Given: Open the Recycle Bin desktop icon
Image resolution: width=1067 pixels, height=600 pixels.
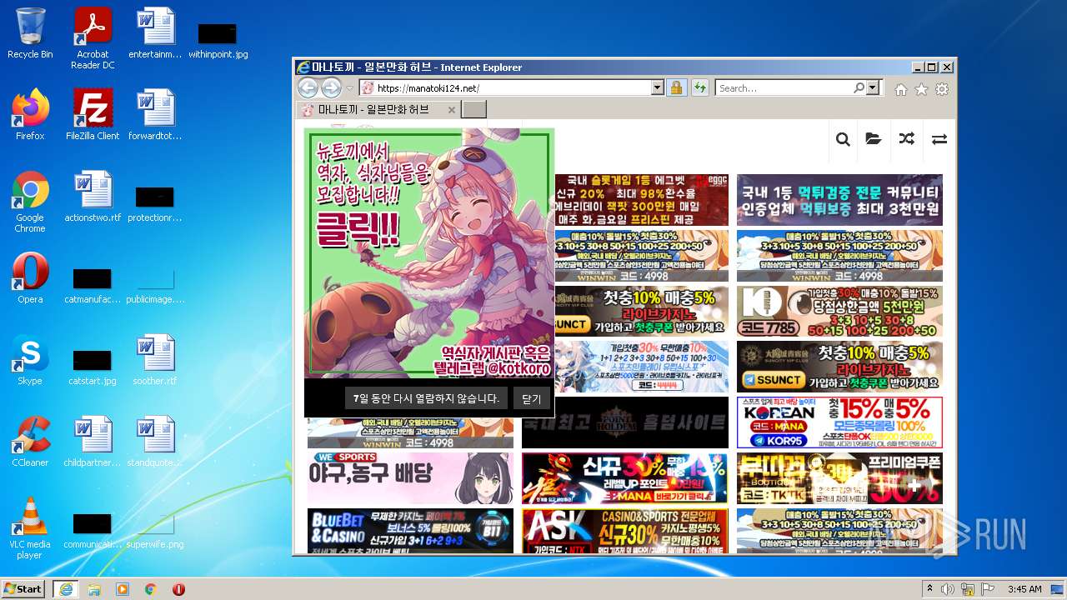Looking at the screenshot, I should pyautogui.click(x=30, y=33).
